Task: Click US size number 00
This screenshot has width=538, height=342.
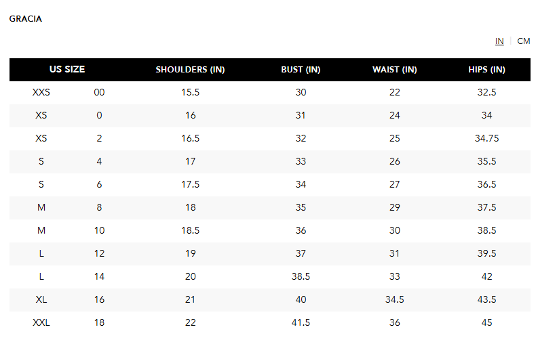Action: [99, 92]
